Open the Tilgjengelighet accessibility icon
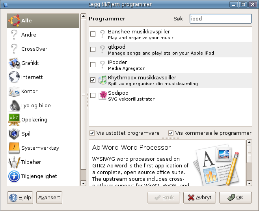 (x=14, y=176)
